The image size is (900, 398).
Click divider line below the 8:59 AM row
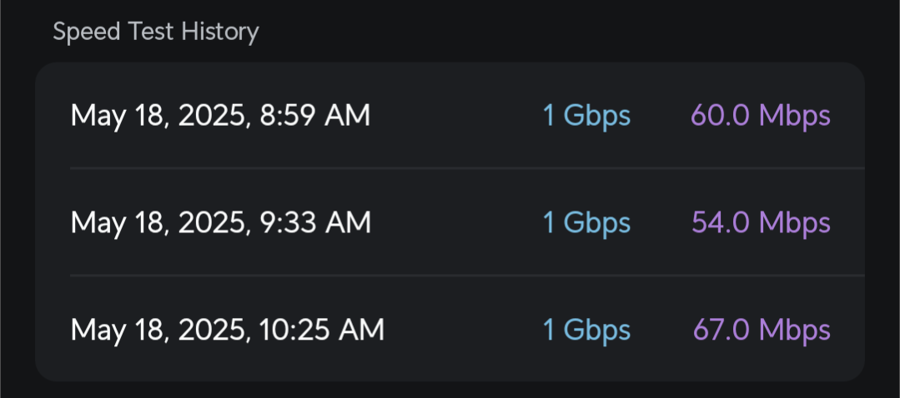click(467, 168)
